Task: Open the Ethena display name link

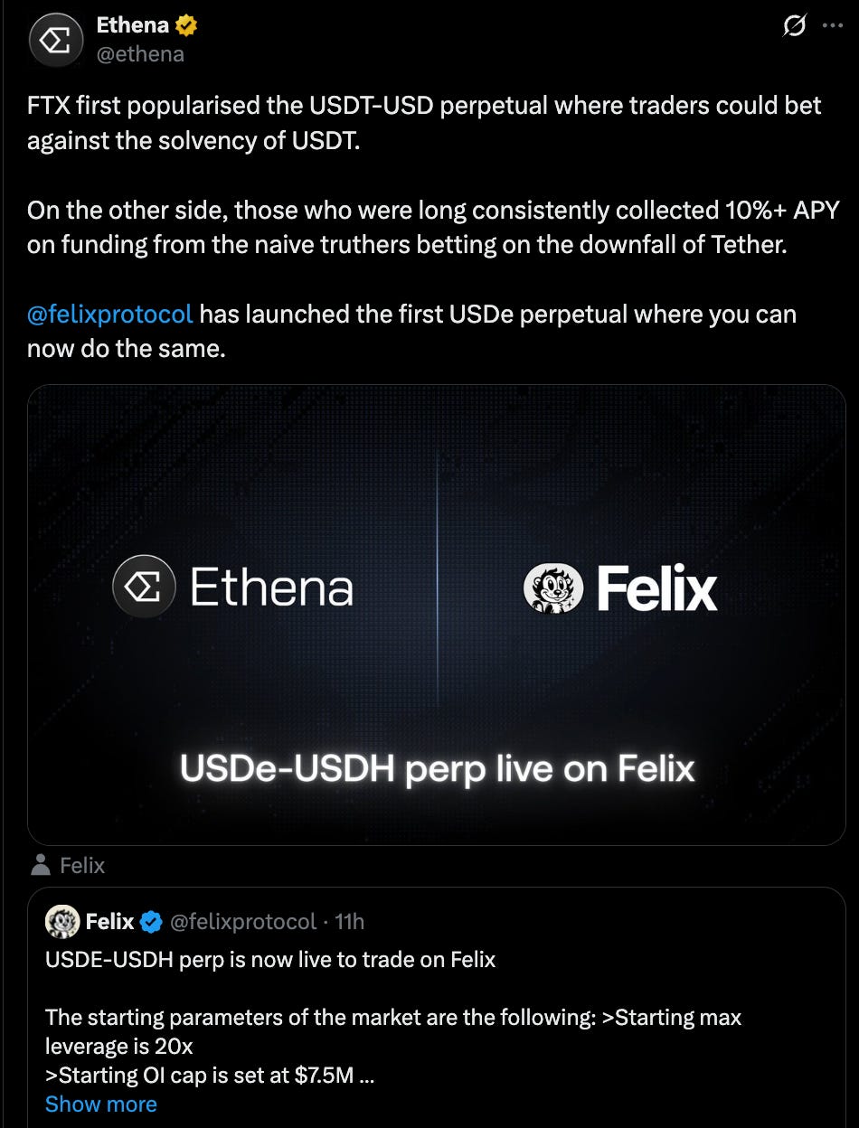Action: (132, 26)
